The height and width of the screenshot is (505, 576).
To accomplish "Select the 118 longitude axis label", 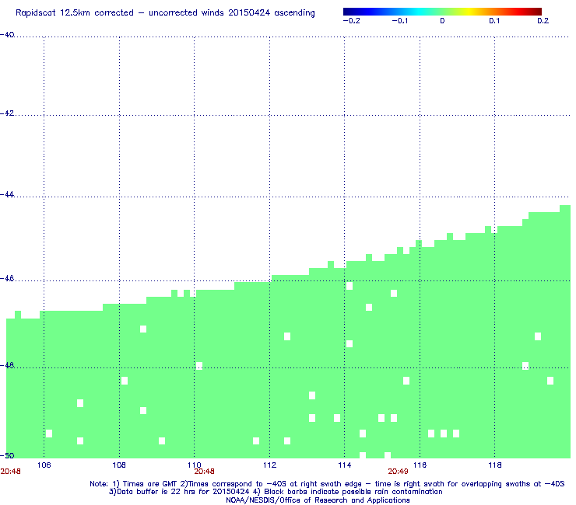I will [495, 465].
